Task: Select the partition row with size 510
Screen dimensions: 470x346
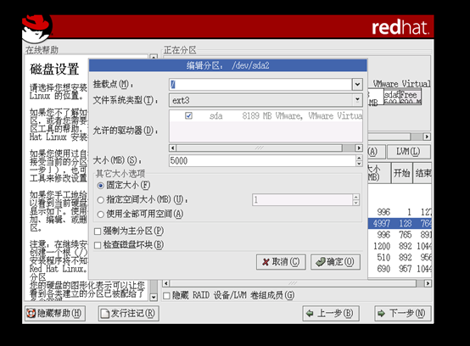Action: pos(400,258)
